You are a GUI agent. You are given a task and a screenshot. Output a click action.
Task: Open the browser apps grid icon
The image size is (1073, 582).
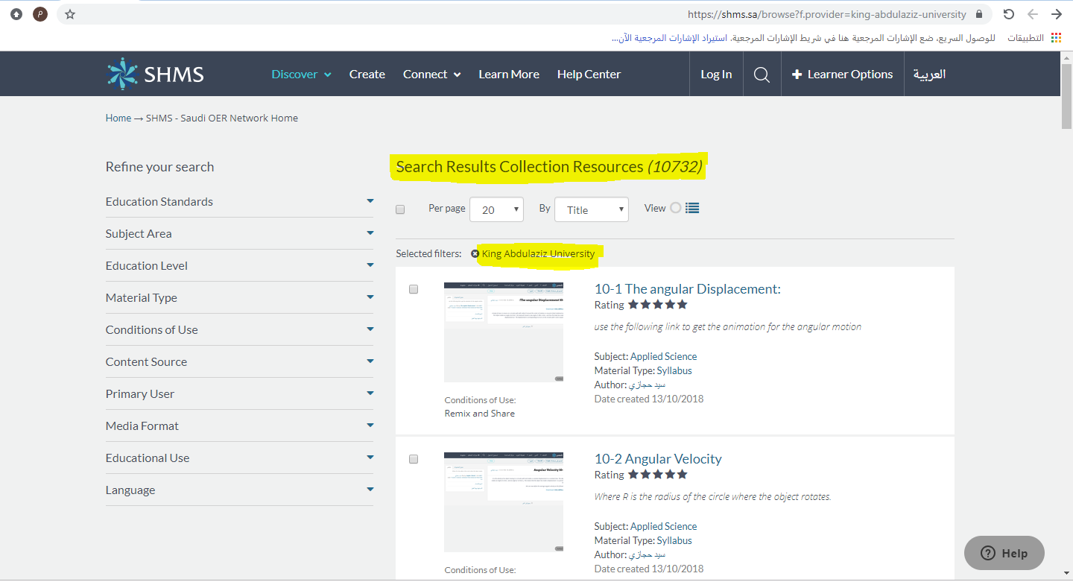pos(1056,38)
